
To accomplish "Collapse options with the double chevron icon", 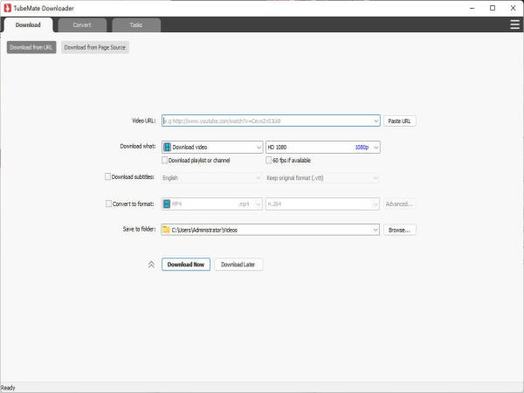I will click(151, 265).
